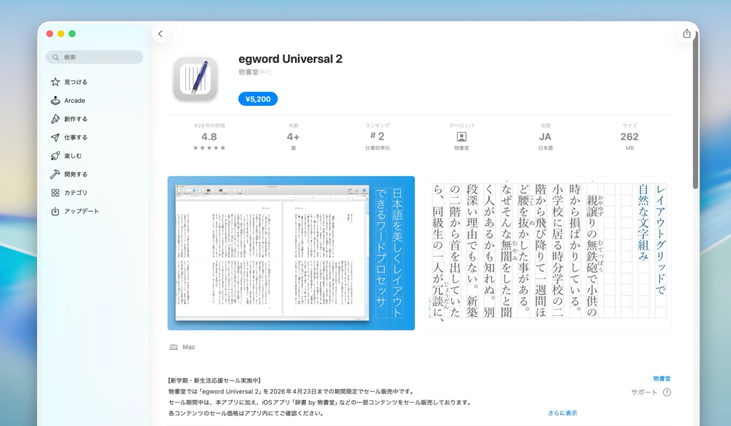Viewport: 731px width, 426px height.
Task: Open the 物書堂 developer link
Action: point(662,378)
